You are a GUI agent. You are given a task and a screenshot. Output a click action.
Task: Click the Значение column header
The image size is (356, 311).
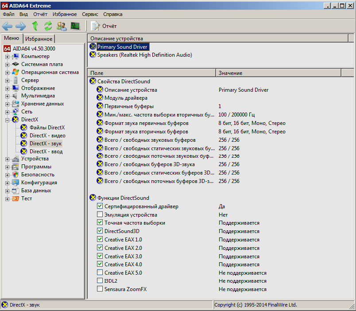230,73
